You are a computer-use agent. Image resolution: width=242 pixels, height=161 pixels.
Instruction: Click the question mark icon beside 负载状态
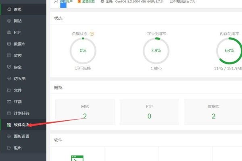(x=92, y=34)
